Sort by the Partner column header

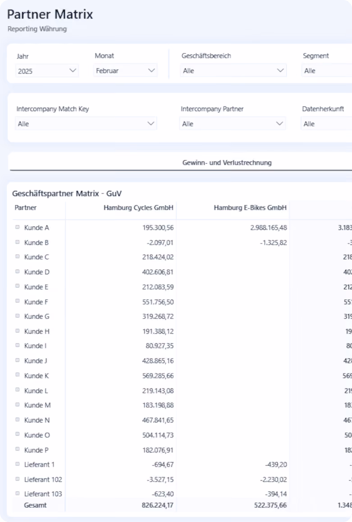coord(25,208)
